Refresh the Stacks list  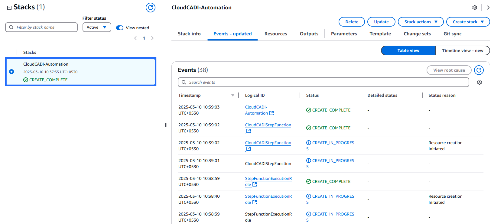coord(150,8)
